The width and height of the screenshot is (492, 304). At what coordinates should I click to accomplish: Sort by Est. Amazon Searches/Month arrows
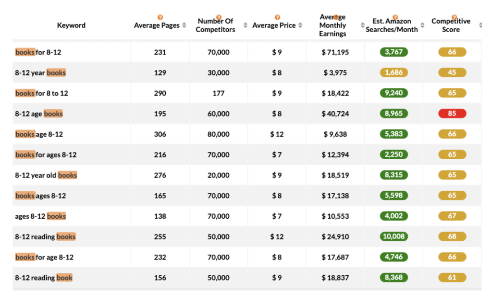[422, 25]
